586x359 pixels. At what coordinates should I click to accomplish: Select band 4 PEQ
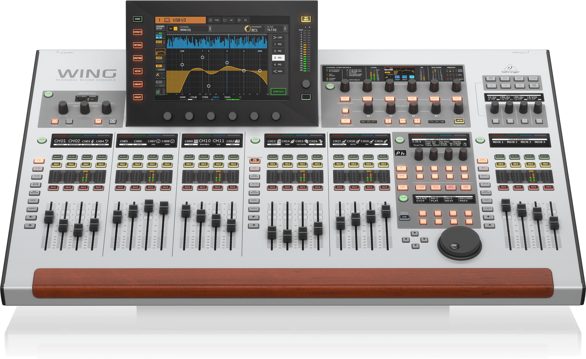tap(278, 64)
